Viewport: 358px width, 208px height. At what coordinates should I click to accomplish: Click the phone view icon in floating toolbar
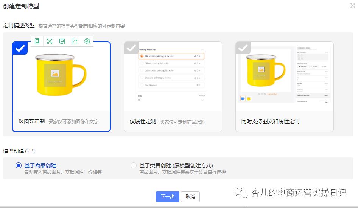(x=37, y=41)
